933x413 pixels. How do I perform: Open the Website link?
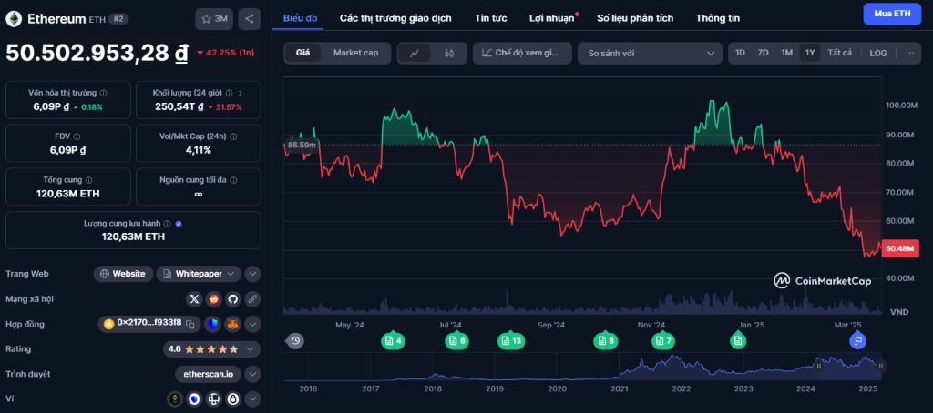pos(123,274)
